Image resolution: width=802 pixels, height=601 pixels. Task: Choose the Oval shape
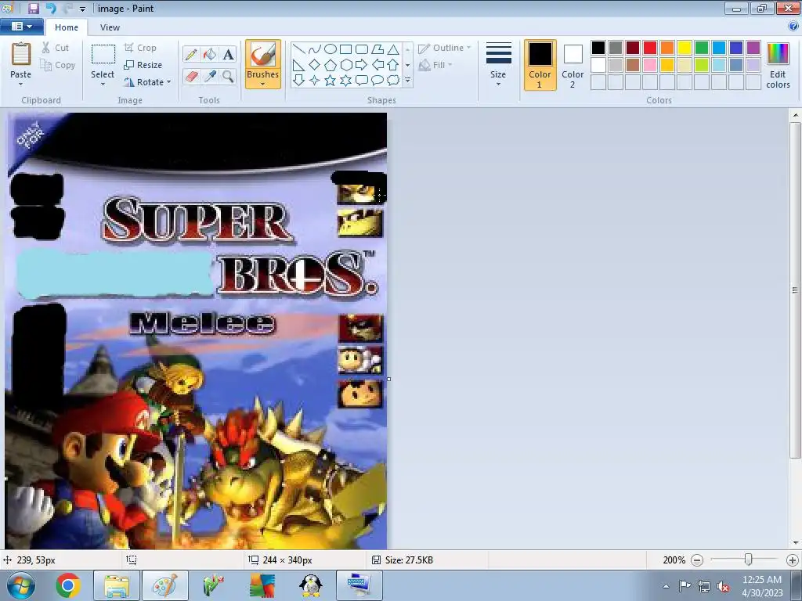tap(331, 49)
